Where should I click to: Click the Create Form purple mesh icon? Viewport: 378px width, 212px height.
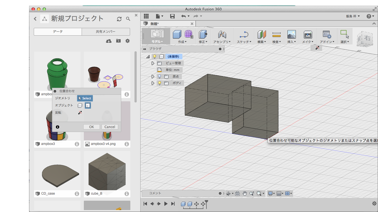pos(189,35)
